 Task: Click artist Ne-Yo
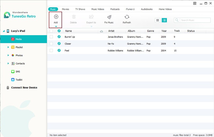pyautogui.click(x=111, y=43)
